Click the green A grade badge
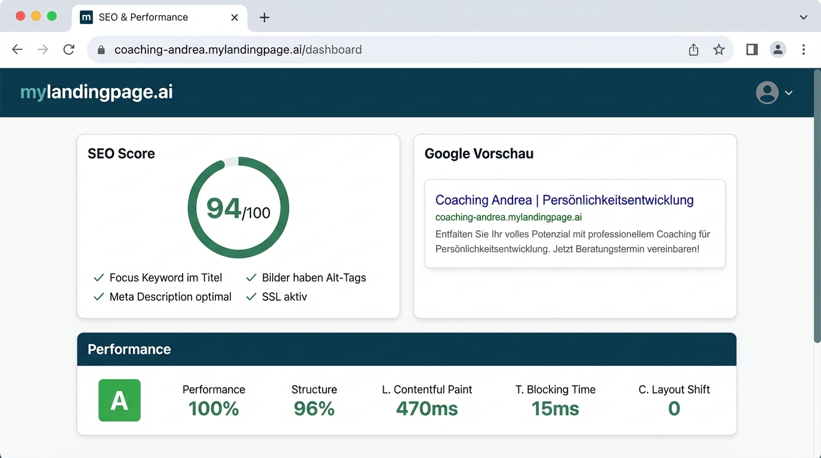The width and height of the screenshot is (821, 458). point(119,400)
